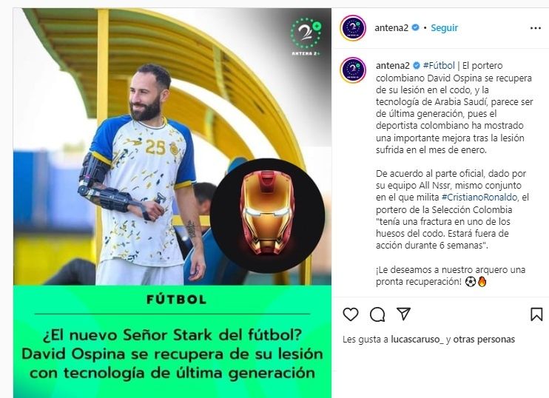Click the Seguir follow button
This screenshot has width=549, height=398.
click(x=444, y=27)
